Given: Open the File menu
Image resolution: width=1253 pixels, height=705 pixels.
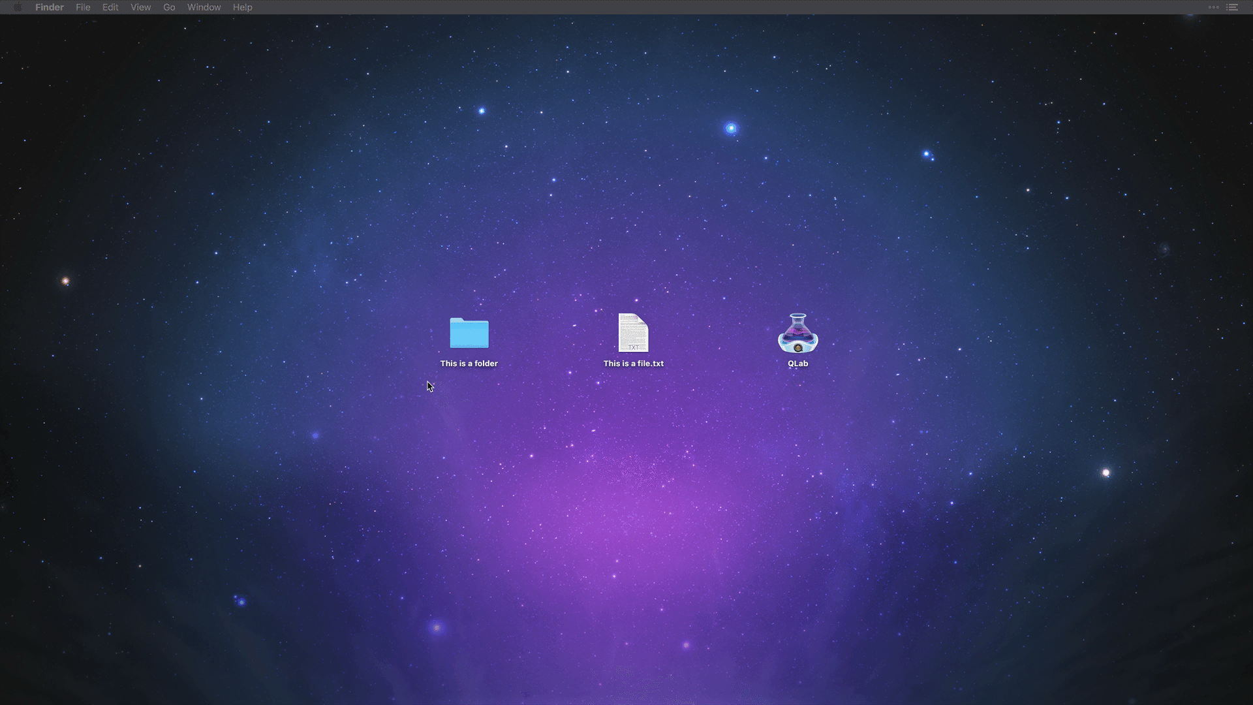Looking at the screenshot, I should [x=82, y=7].
